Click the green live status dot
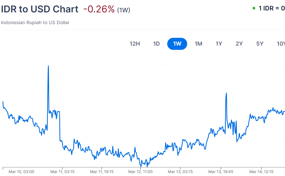This screenshot has width=285, height=176. (x=254, y=8)
